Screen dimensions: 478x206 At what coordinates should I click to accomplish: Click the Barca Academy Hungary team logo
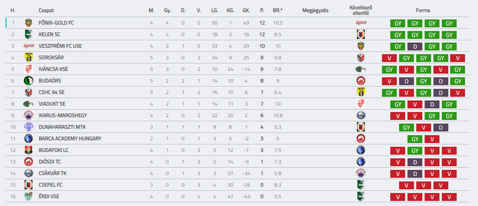coord(28,138)
